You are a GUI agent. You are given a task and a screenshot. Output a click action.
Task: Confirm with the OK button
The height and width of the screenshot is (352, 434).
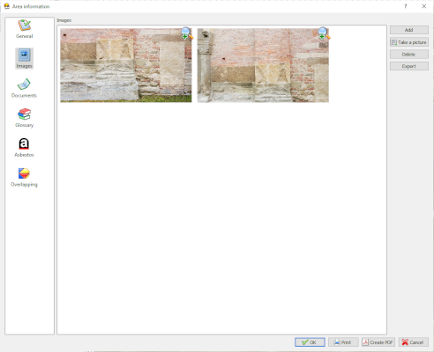(x=310, y=342)
